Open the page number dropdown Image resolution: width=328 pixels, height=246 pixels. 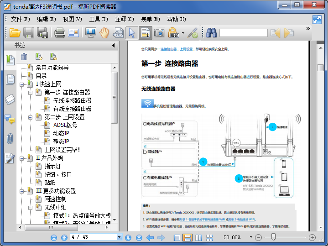[x=119, y=237]
